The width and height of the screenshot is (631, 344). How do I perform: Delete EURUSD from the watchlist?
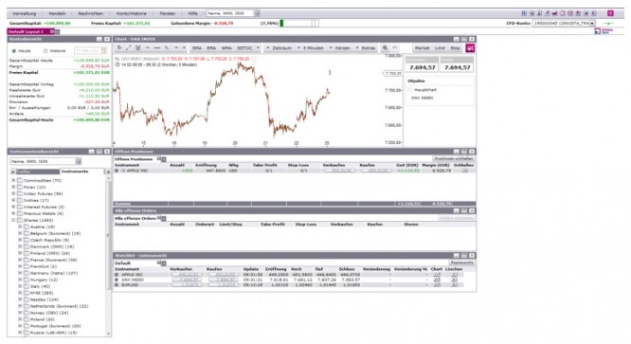455,285
